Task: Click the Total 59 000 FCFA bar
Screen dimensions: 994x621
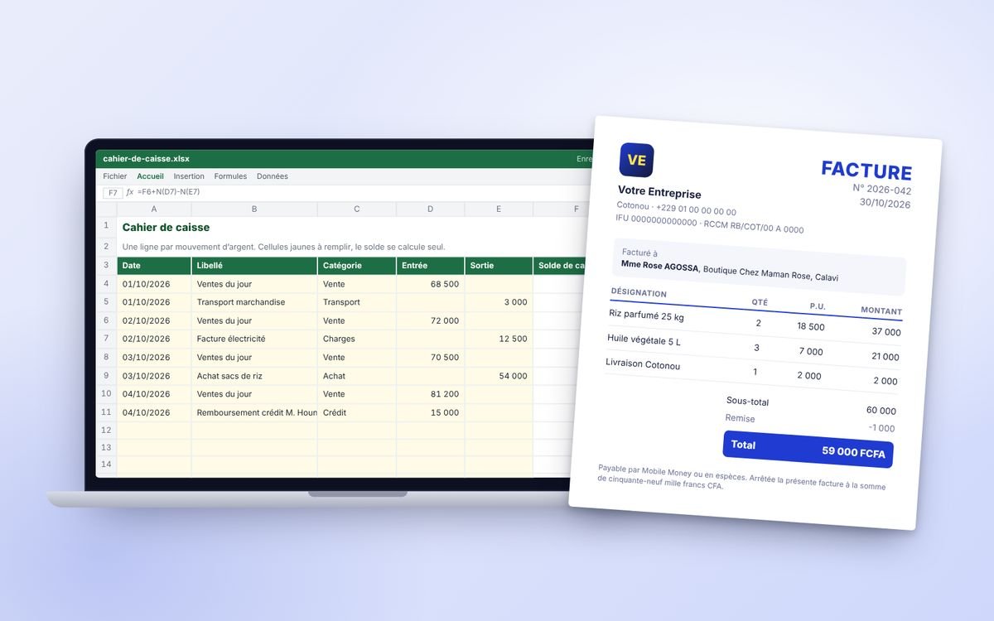Action: [x=808, y=448]
